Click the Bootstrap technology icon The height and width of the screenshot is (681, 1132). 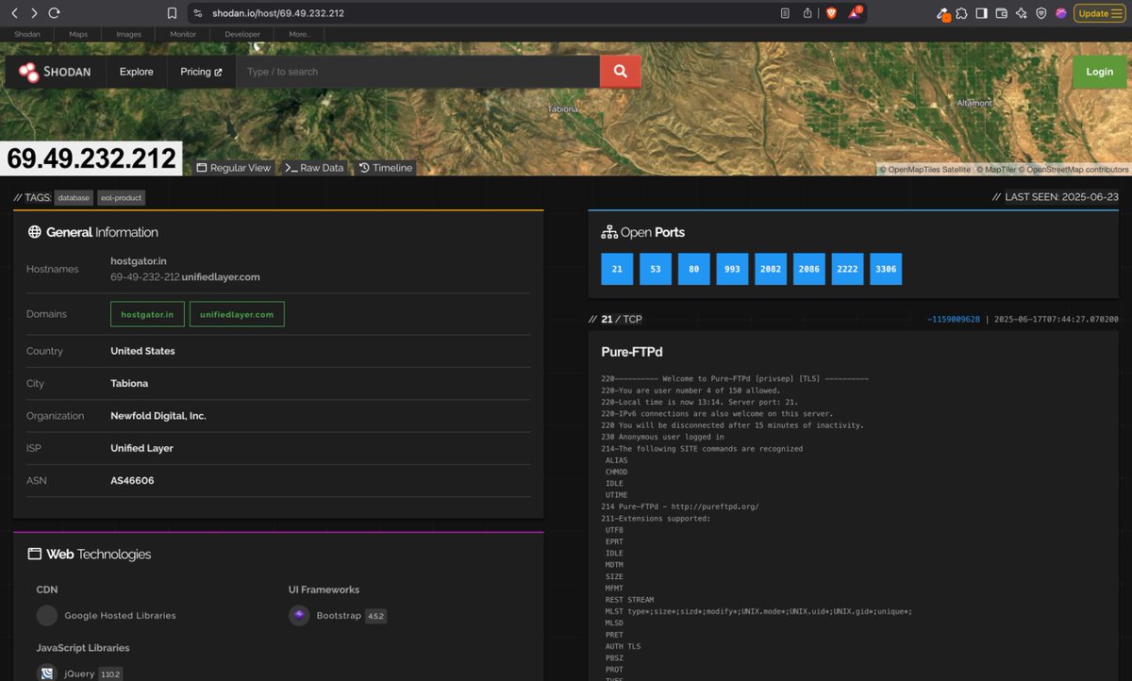point(299,616)
